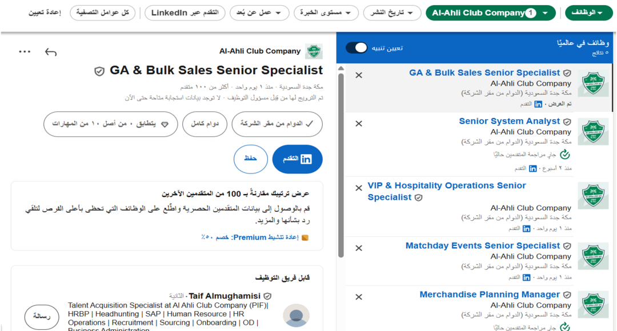
Task: Toggle the LinkedIn easy apply filter
Action: pyautogui.click(x=185, y=13)
